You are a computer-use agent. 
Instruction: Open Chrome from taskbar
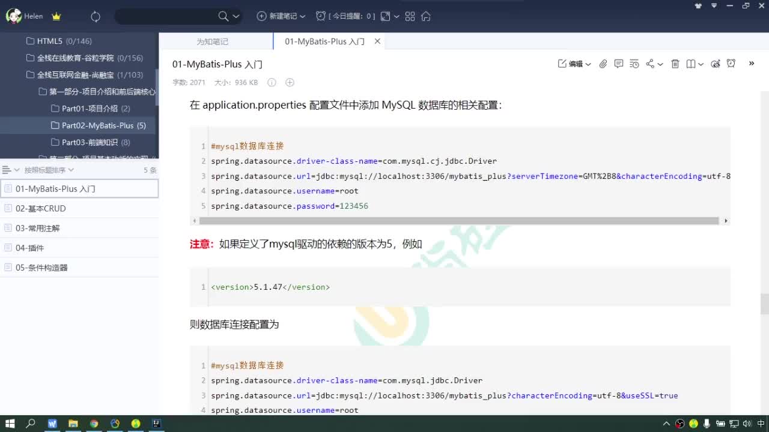tap(94, 424)
